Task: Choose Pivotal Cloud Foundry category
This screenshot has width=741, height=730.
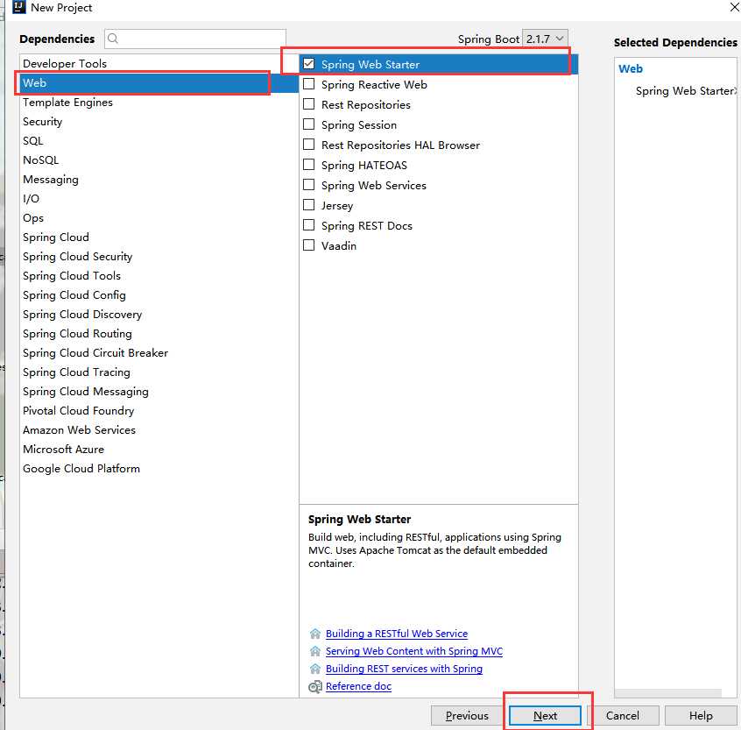Action: pyautogui.click(x=159, y=410)
